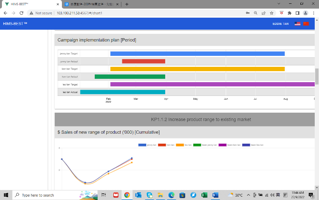
Task: Open the Chrome icon in the taskbar
Action: [x=127, y=195]
